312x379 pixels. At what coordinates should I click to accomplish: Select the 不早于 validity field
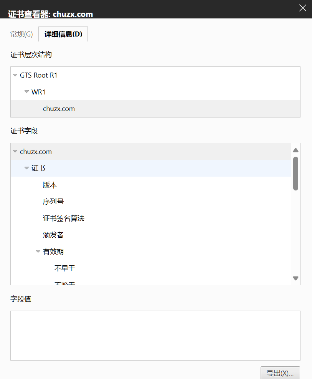tap(64, 268)
